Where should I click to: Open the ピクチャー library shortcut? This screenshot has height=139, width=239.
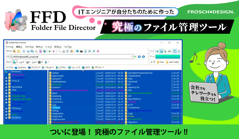[x=61, y=67]
